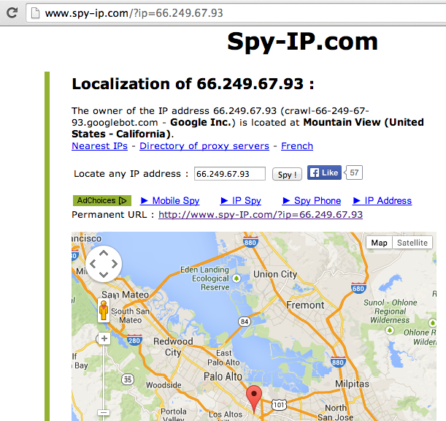Click the page info icon in the address bar

(x=35, y=13)
